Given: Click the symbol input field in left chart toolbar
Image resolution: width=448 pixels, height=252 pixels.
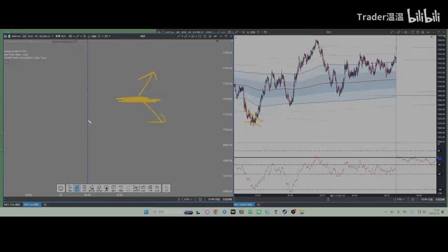Looking at the screenshot, I should pos(16,36).
